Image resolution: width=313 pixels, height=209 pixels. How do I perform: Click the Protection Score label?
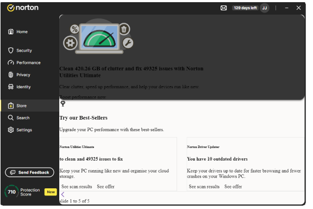pyautogui.click(x=30, y=193)
